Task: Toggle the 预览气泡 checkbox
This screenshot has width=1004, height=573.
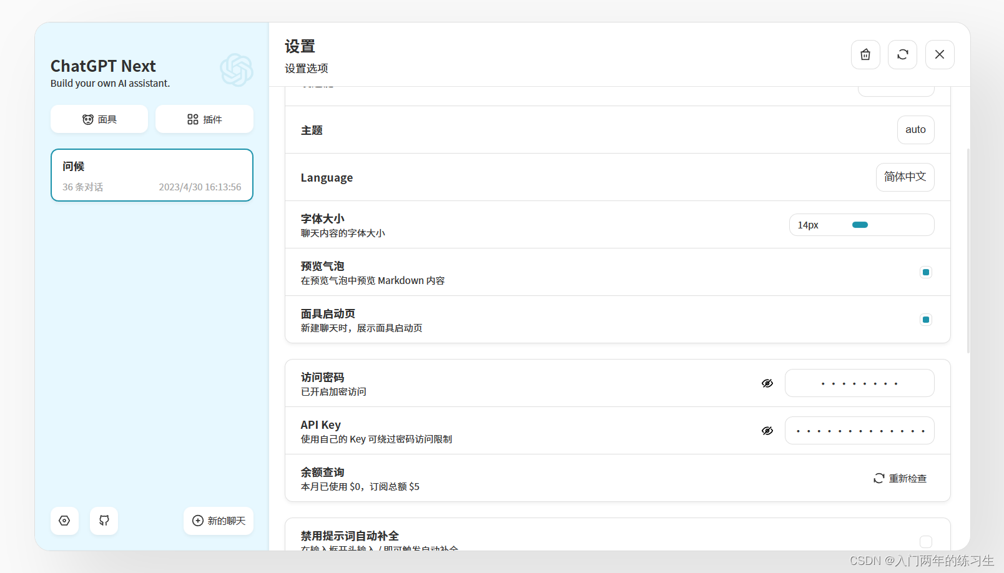Action: point(926,272)
